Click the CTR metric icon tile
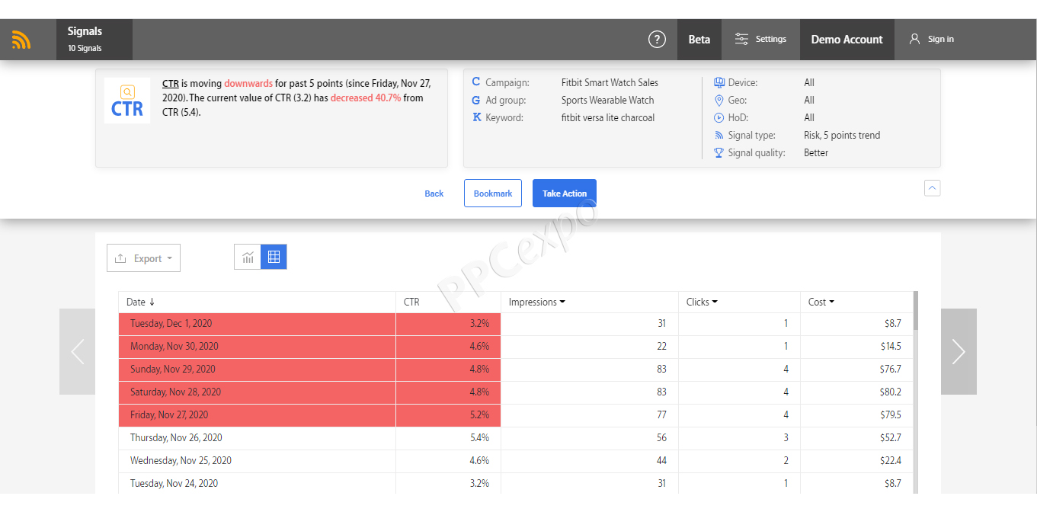 [x=127, y=101]
